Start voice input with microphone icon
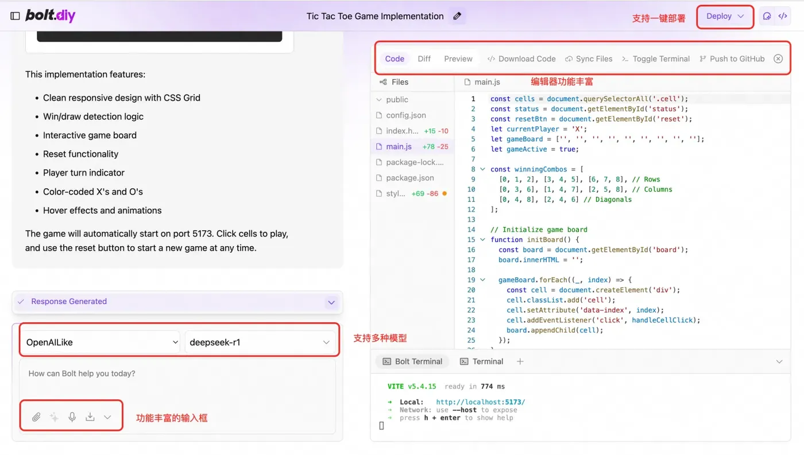This screenshot has height=455, width=804. point(72,417)
